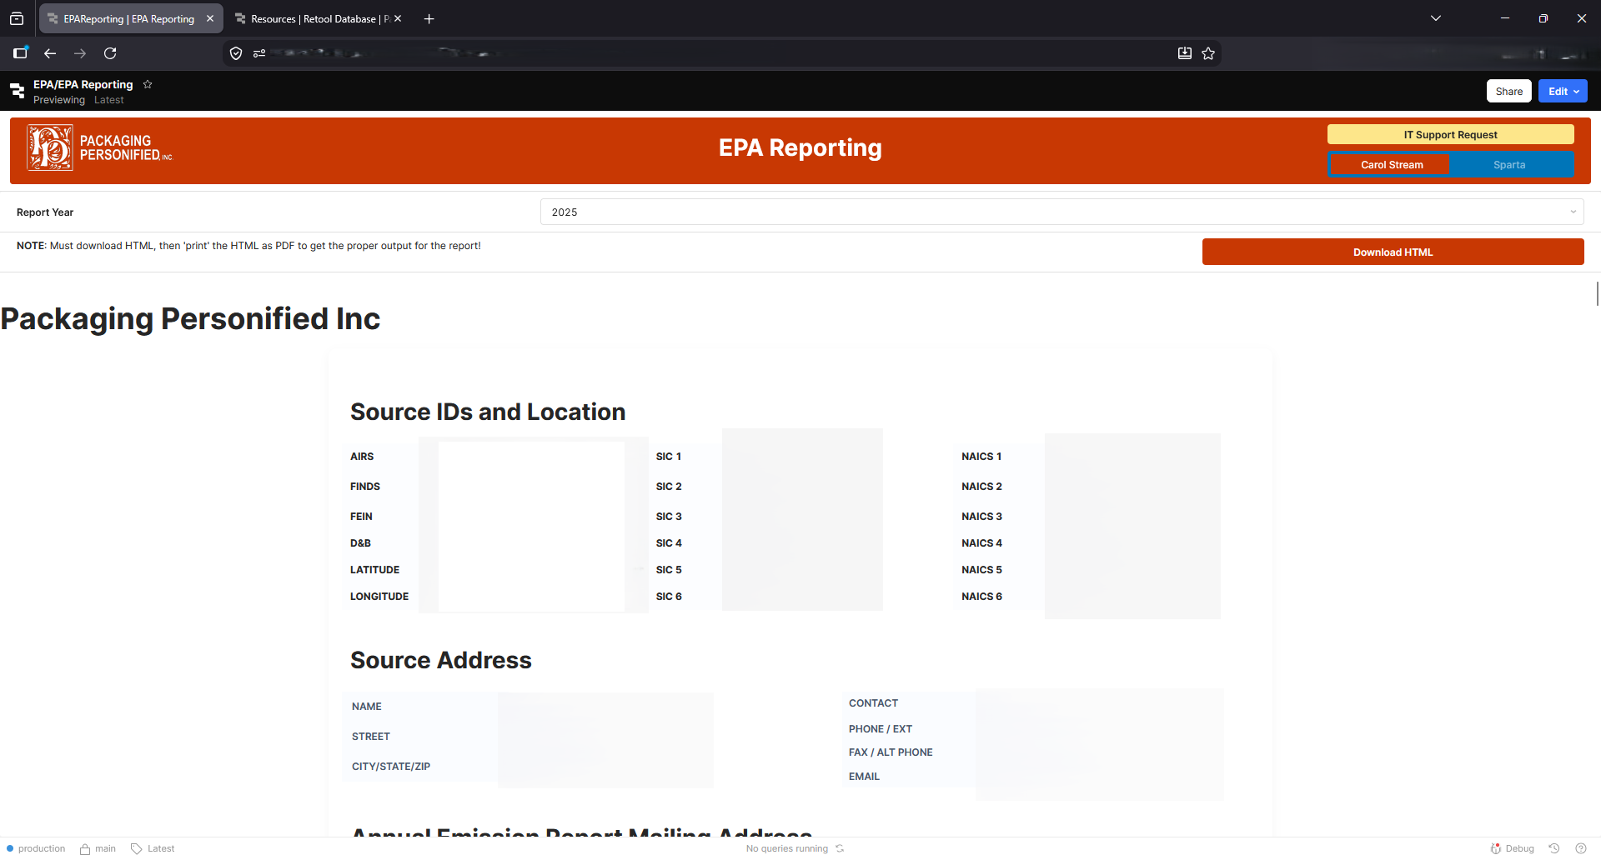Select the Sparta location

pyautogui.click(x=1509, y=165)
